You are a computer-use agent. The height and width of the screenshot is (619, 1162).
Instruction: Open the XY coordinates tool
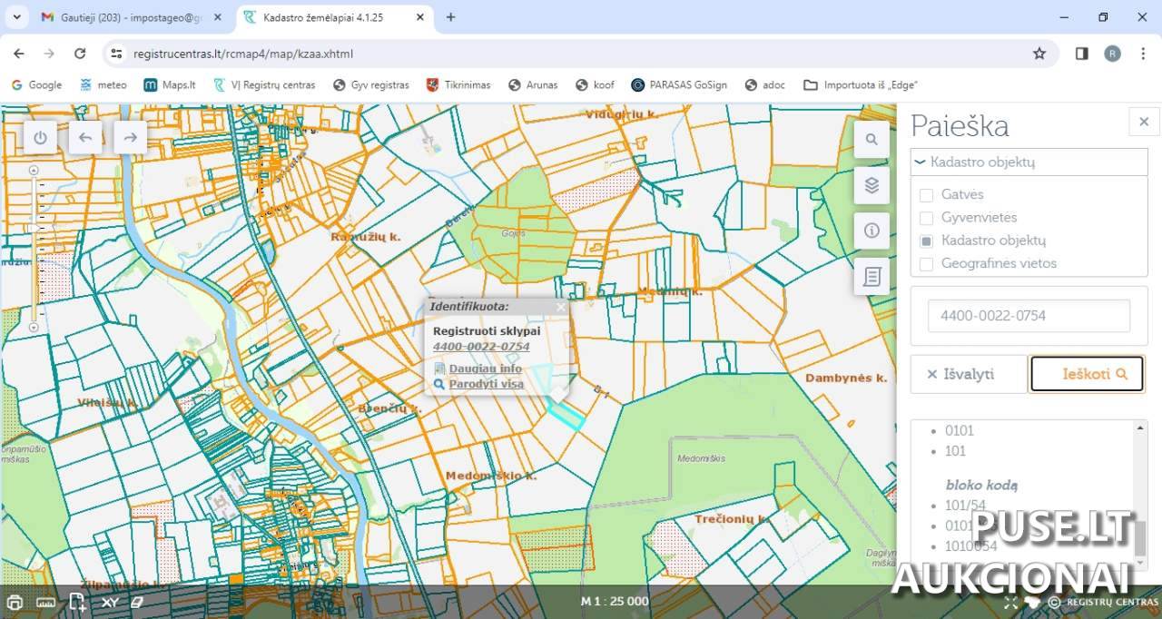click(110, 602)
